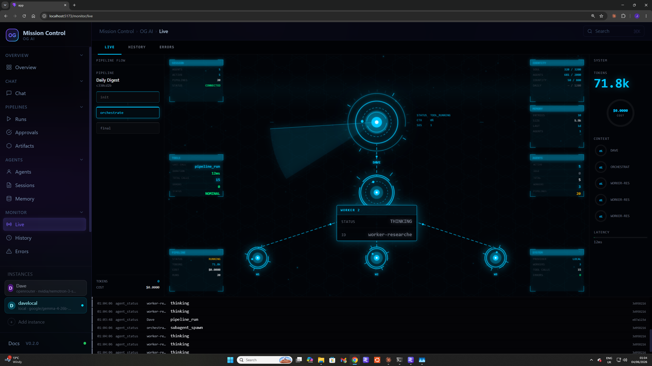Open a new browser tab
The width and height of the screenshot is (652, 366).
coord(74,5)
